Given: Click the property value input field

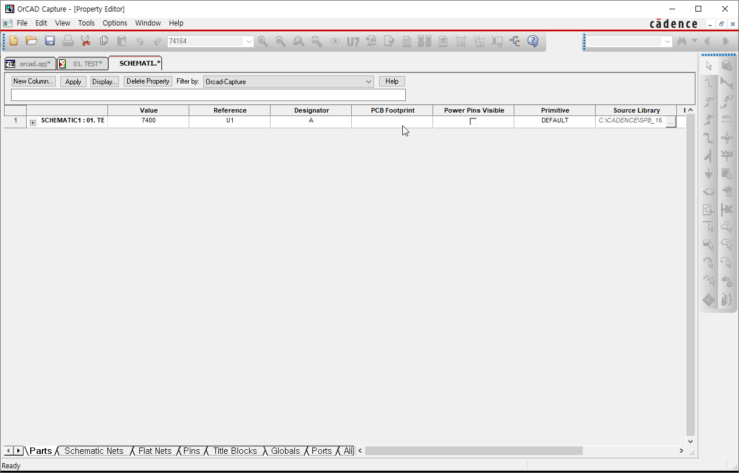Looking at the screenshot, I should (208, 95).
